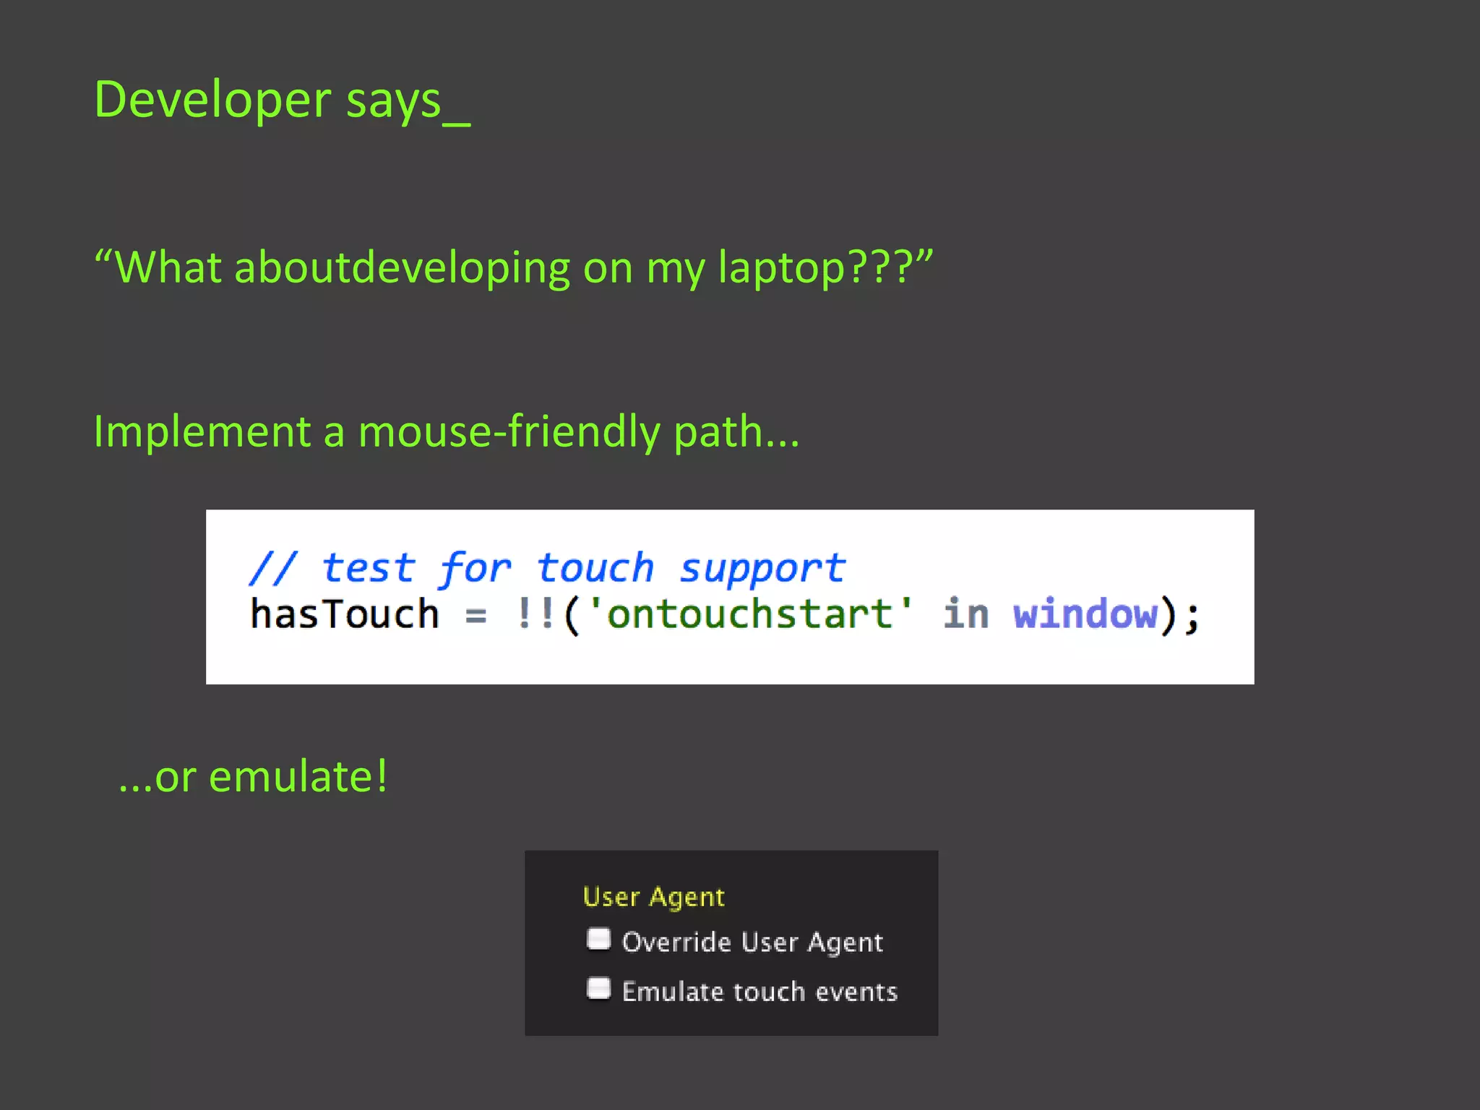Click the 'Emulate touch events' label text
Image resolution: width=1480 pixels, height=1110 pixels.
pyautogui.click(x=760, y=991)
